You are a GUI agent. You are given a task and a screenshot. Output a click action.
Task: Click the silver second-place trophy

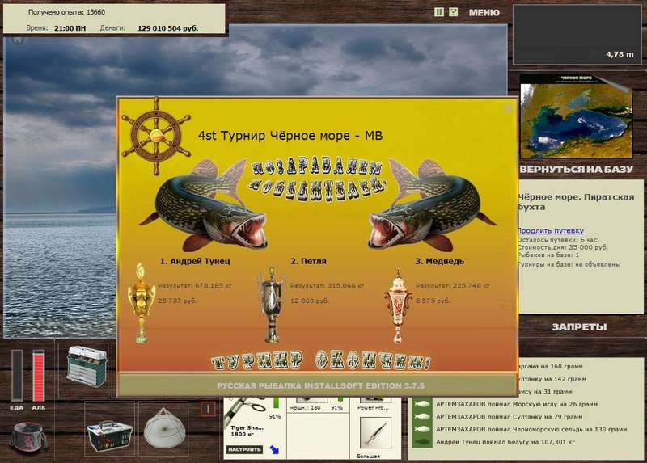(272, 305)
